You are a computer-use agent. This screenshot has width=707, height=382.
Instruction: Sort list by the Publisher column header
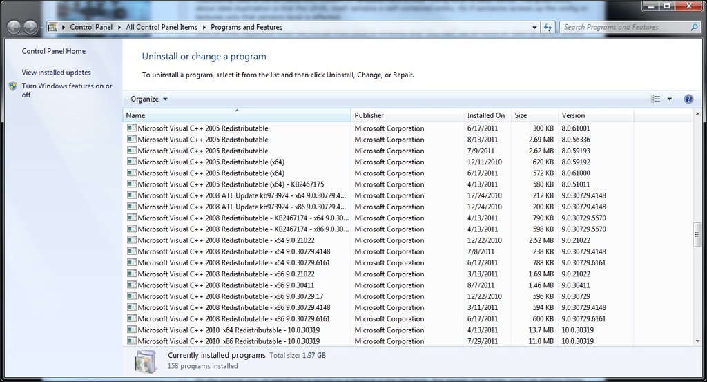pos(407,115)
